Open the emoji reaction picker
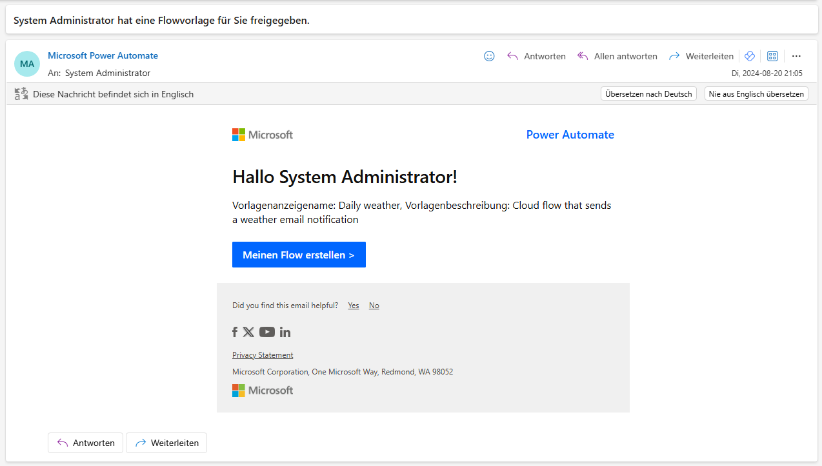 tap(489, 56)
